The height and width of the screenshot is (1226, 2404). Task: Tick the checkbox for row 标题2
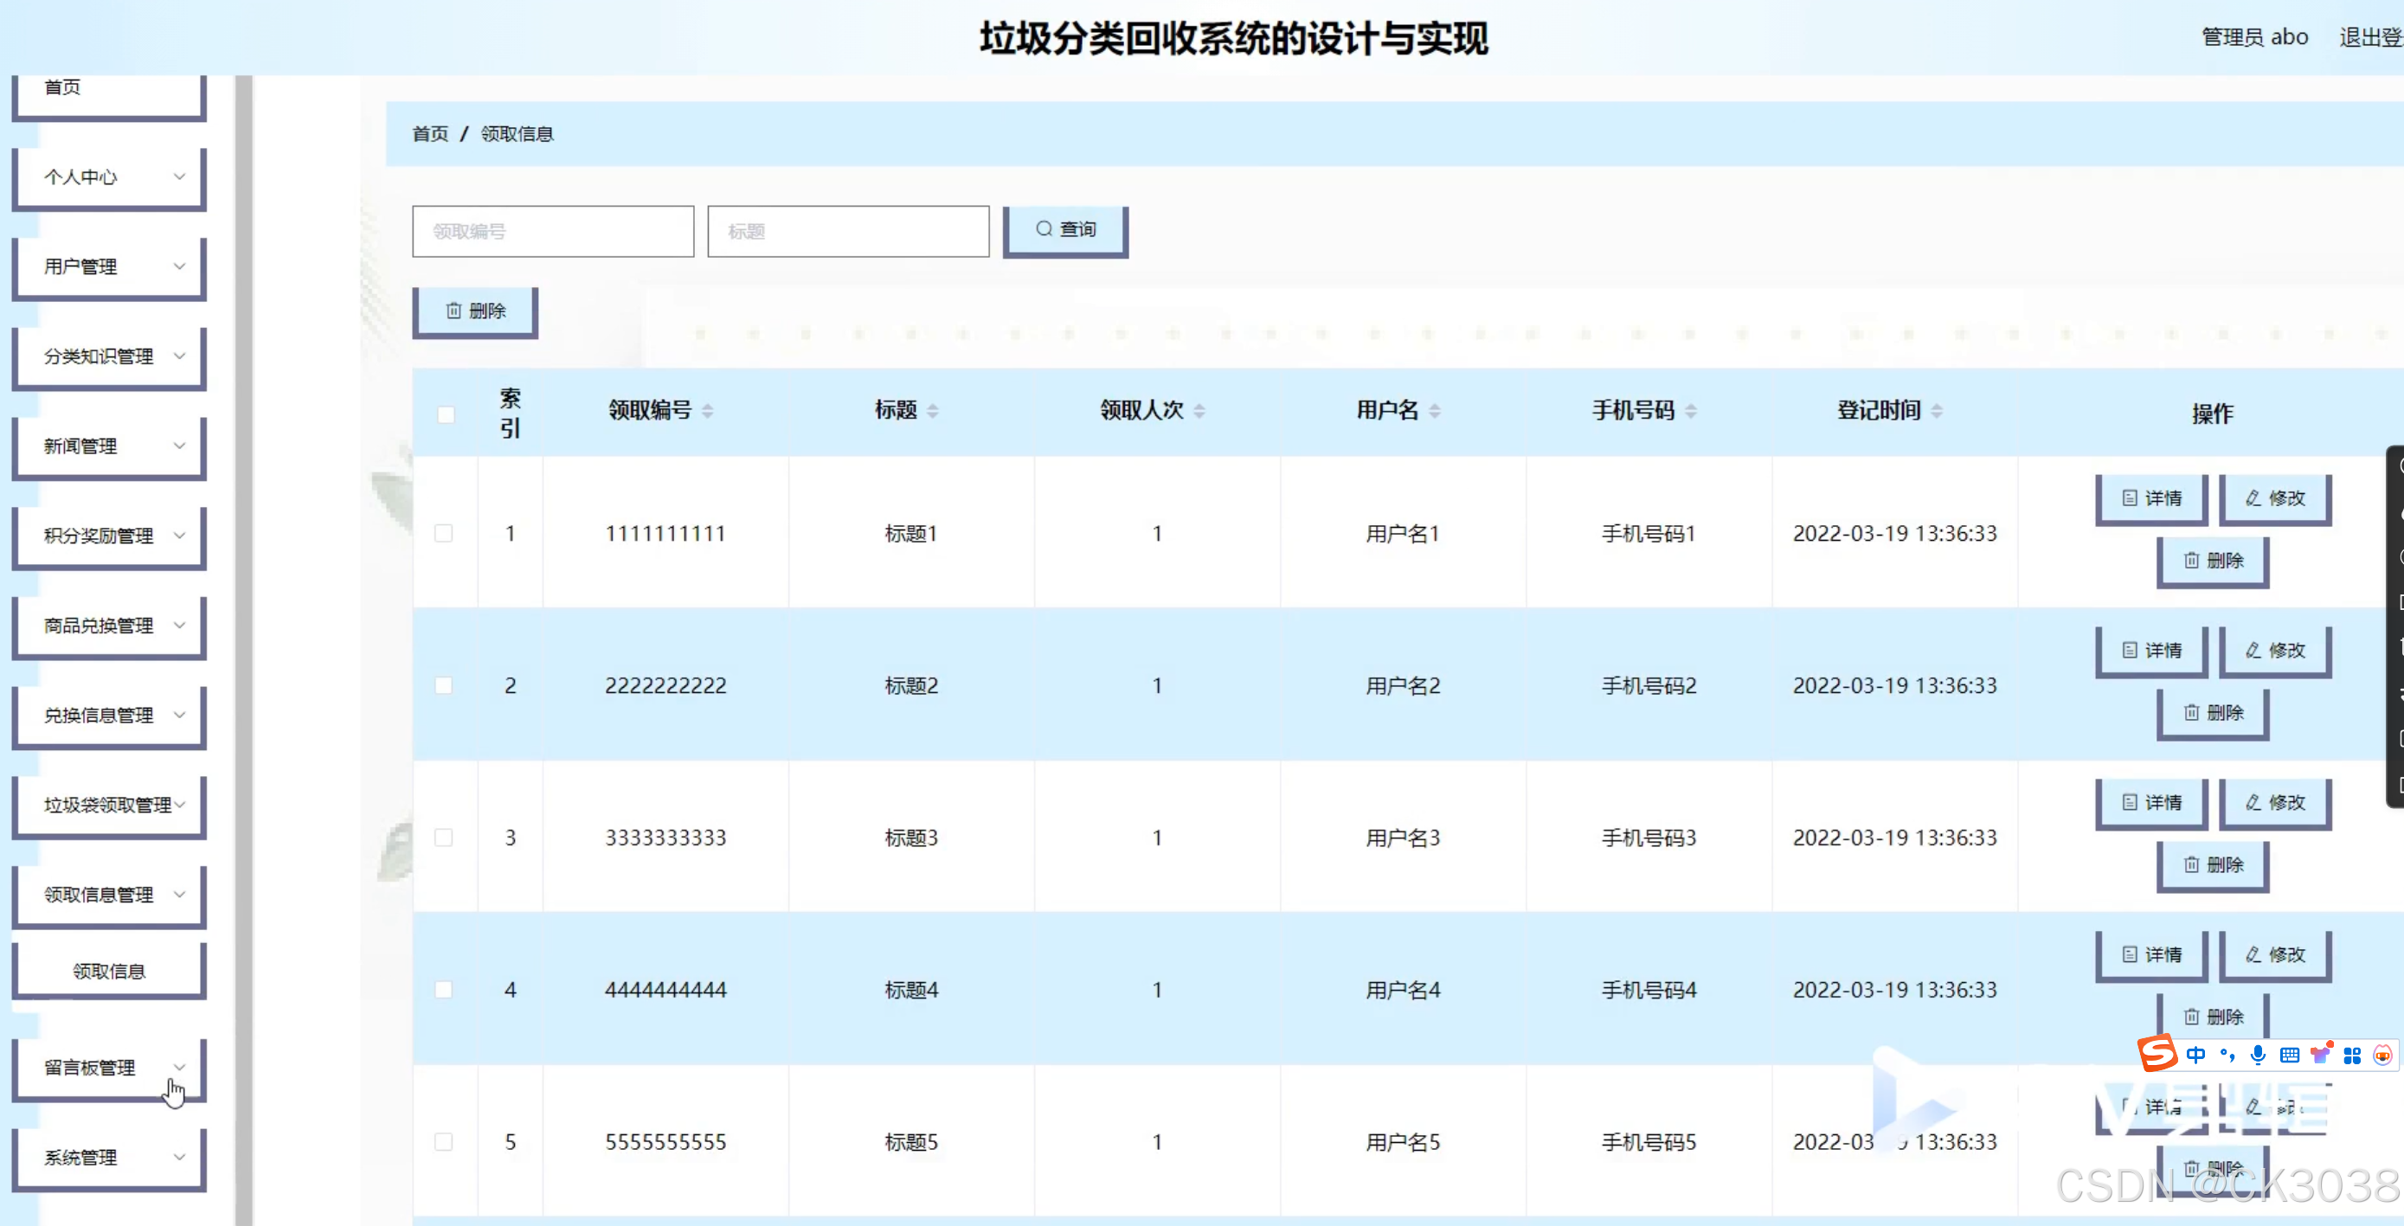pos(444,686)
